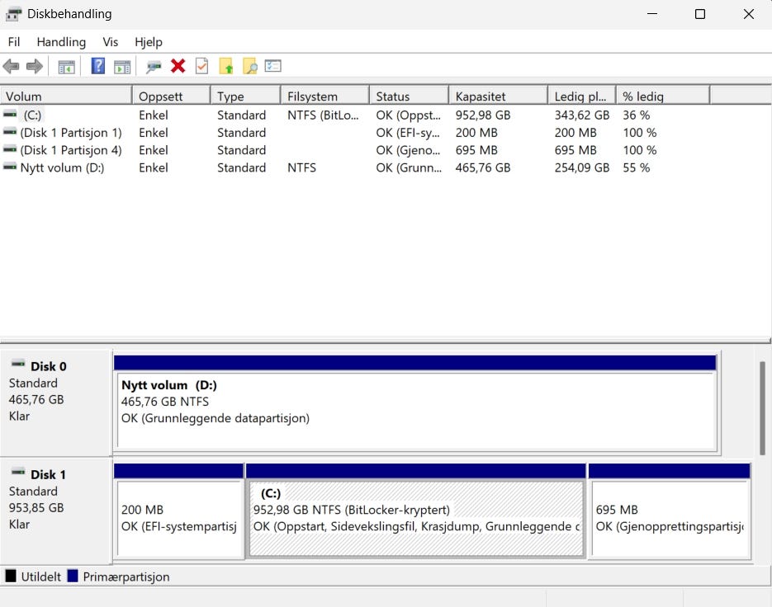The image size is (772, 607).
Task: Open the Hjelp menu
Action: click(x=149, y=42)
